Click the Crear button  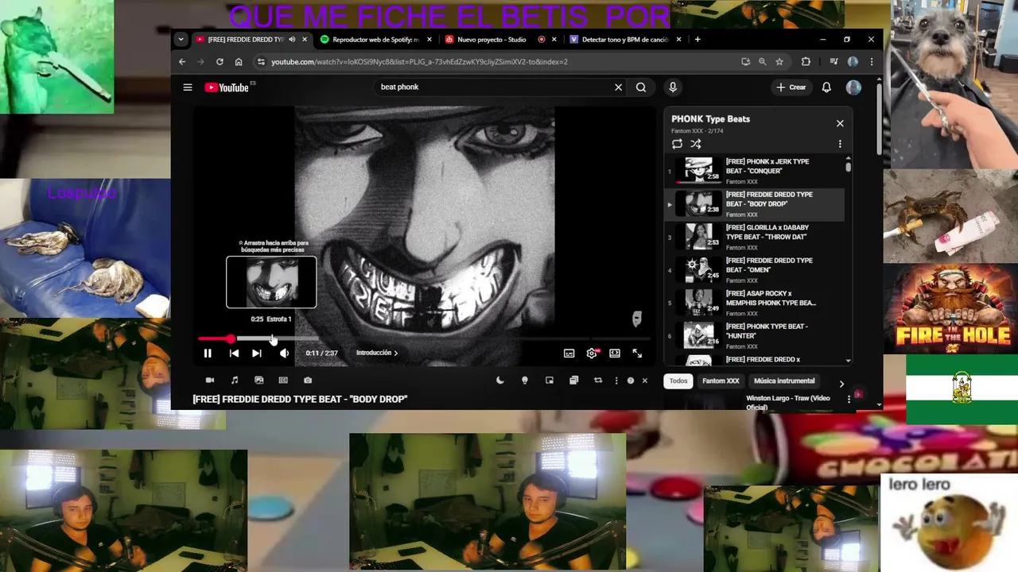[792, 87]
